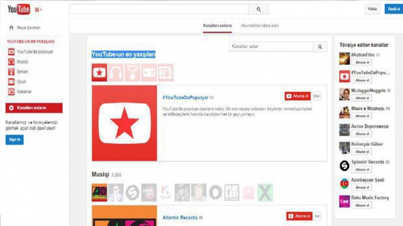Subscribe to Маша и Медведь channel

[362, 116]
